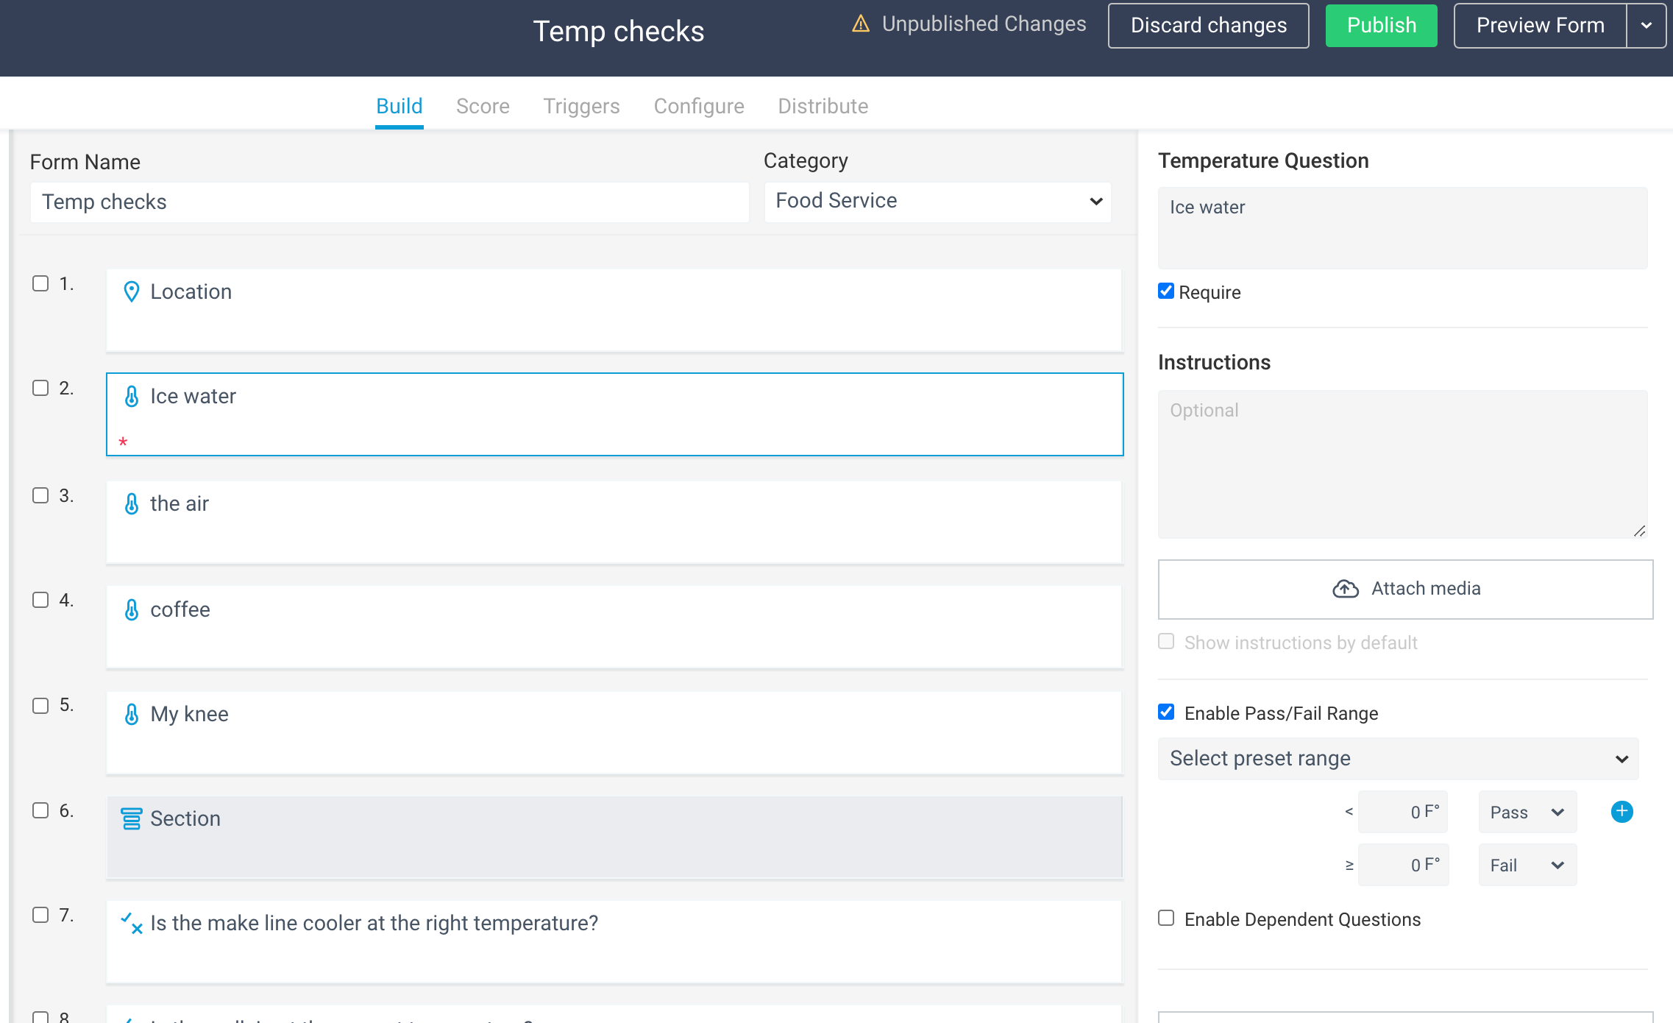Click the Section stack icon in row 6

point(131,819)
